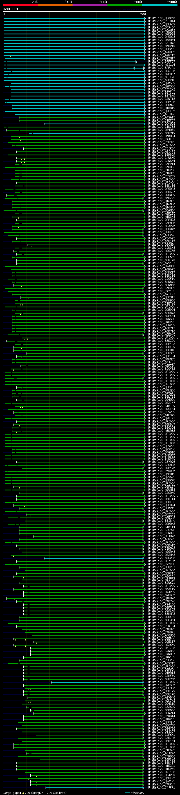
Task: Click the purple ~60% identity legend segment
Action: (x=90, y=5)
